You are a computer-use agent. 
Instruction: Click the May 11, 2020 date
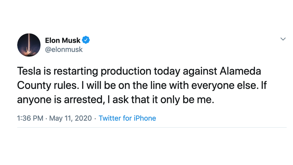point(71,118)
